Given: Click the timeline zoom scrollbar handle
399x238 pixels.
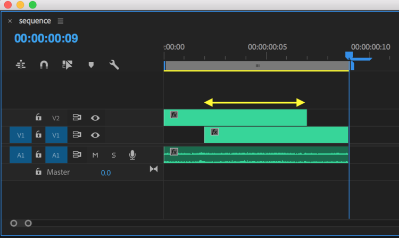Looking at the screenshot, I should point(21,223).
